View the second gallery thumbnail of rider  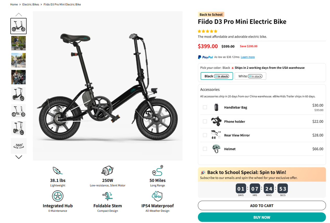(18, 43)
